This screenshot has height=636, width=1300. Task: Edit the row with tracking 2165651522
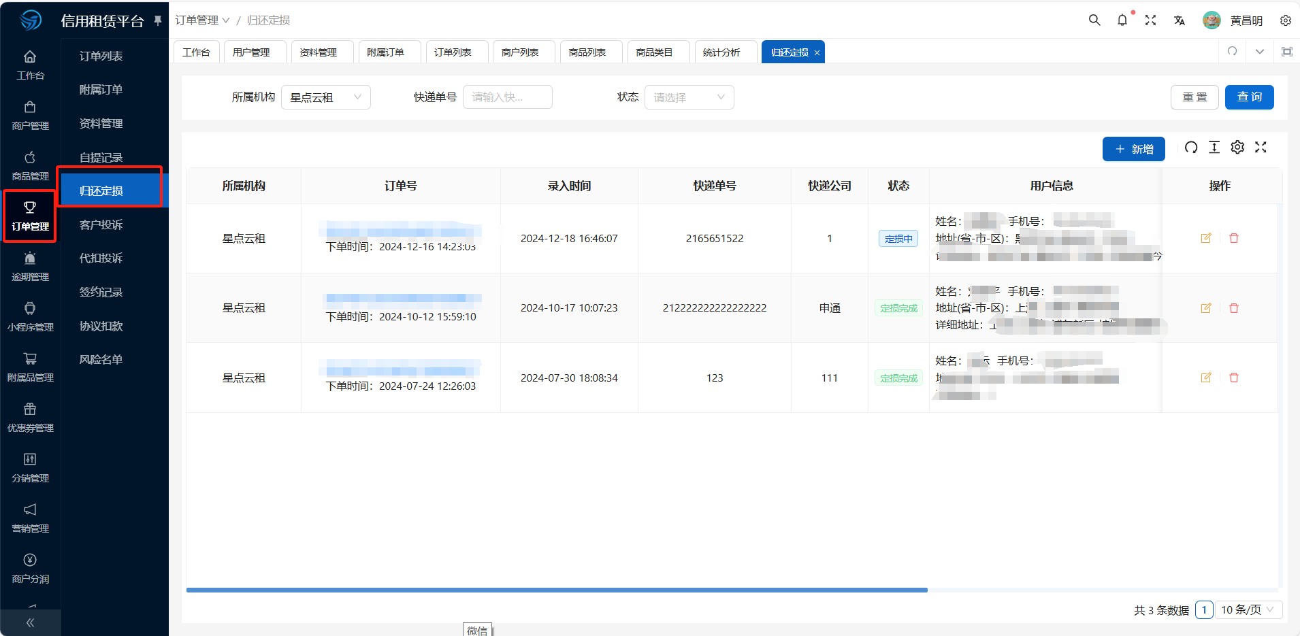tap(1206, 238)
